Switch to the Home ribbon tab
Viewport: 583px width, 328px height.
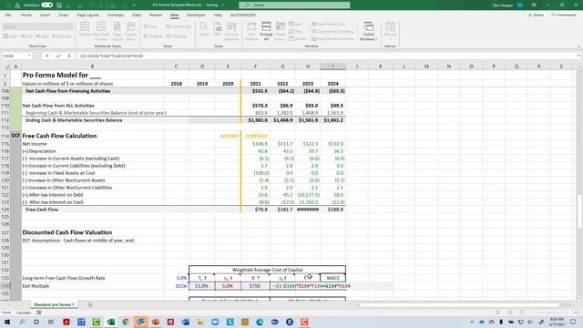click(x=26, y=15)
